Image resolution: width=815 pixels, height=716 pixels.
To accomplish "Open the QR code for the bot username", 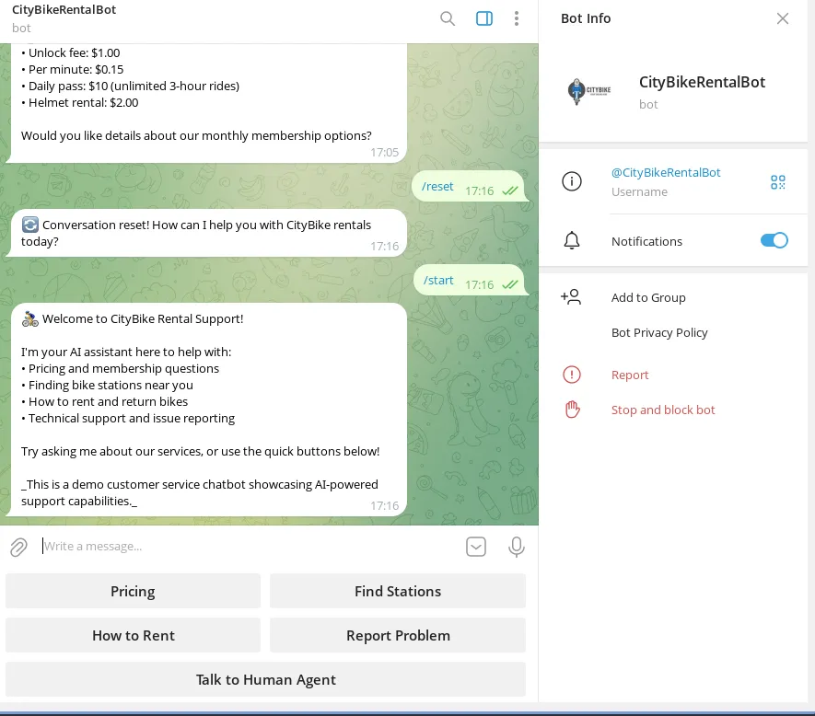I will 777,181.
